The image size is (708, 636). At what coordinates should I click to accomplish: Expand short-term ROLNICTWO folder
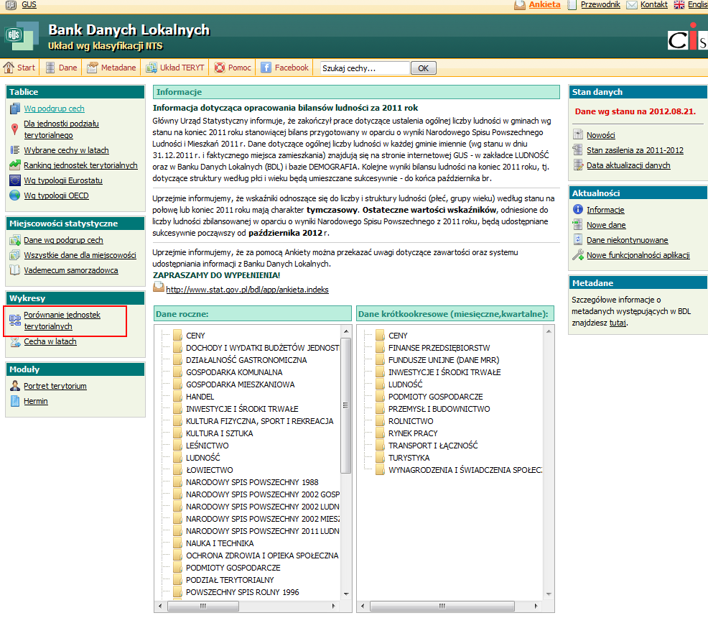[x=380, y=421]
